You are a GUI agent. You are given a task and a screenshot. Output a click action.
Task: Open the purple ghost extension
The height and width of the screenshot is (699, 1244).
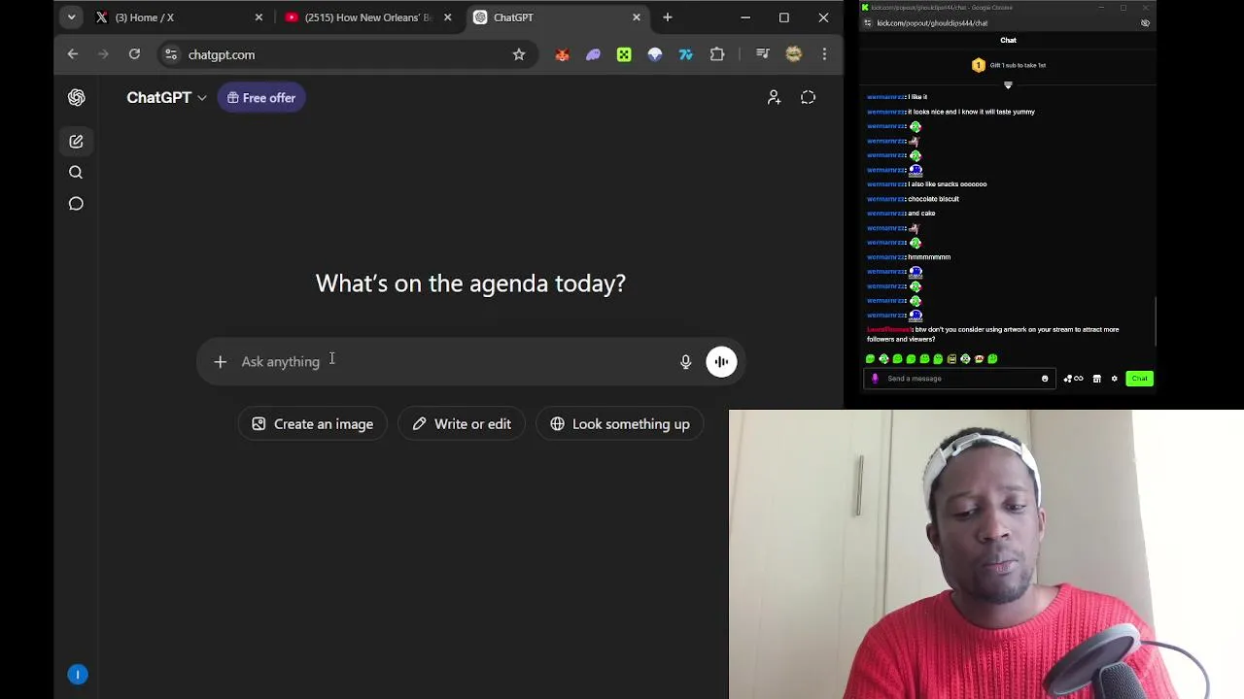(x=593, y=55)
